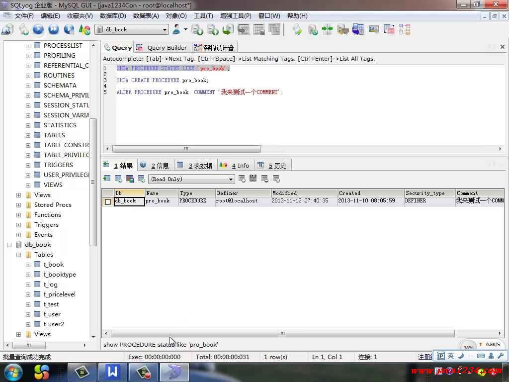Expand the TRIGGERS table node
509x382 pixels.
point(28,165)
